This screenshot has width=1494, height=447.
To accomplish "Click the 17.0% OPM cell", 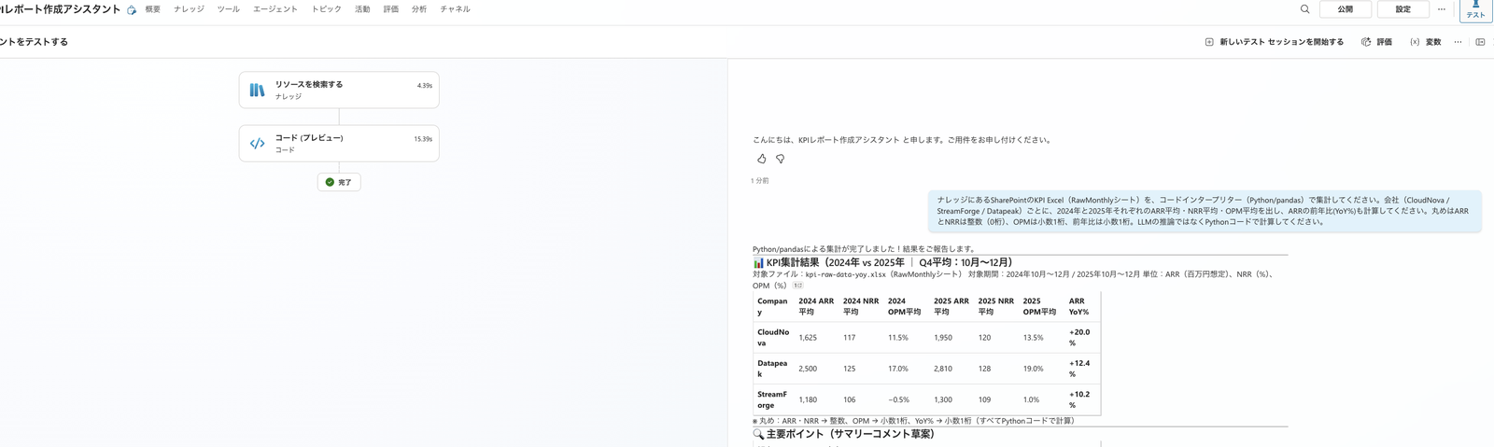I will (x=898, y=369).
